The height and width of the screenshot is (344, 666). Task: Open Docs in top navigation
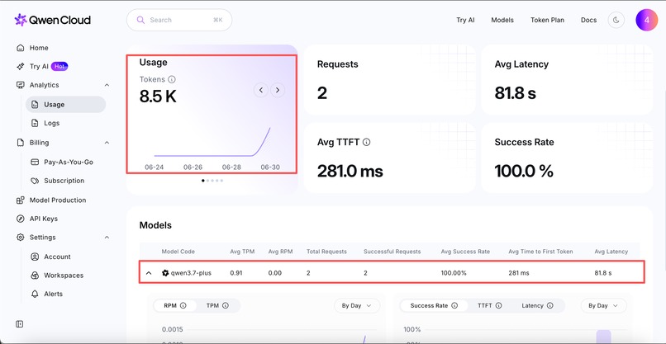pos(588,20)
